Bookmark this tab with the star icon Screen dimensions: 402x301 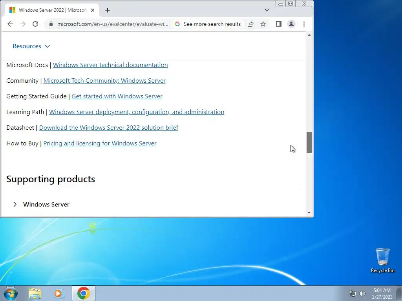[263, 24]
